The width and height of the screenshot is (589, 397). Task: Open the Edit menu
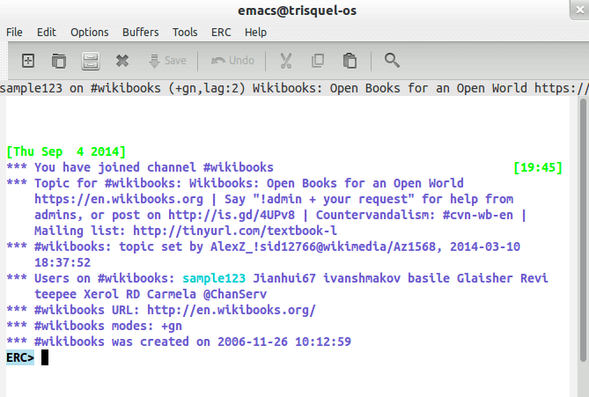(48, 32)
